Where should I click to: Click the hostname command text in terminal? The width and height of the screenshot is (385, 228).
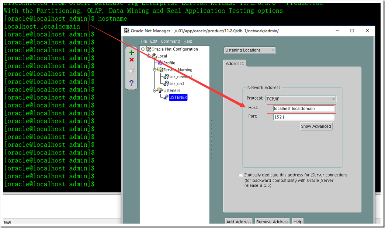112,19
